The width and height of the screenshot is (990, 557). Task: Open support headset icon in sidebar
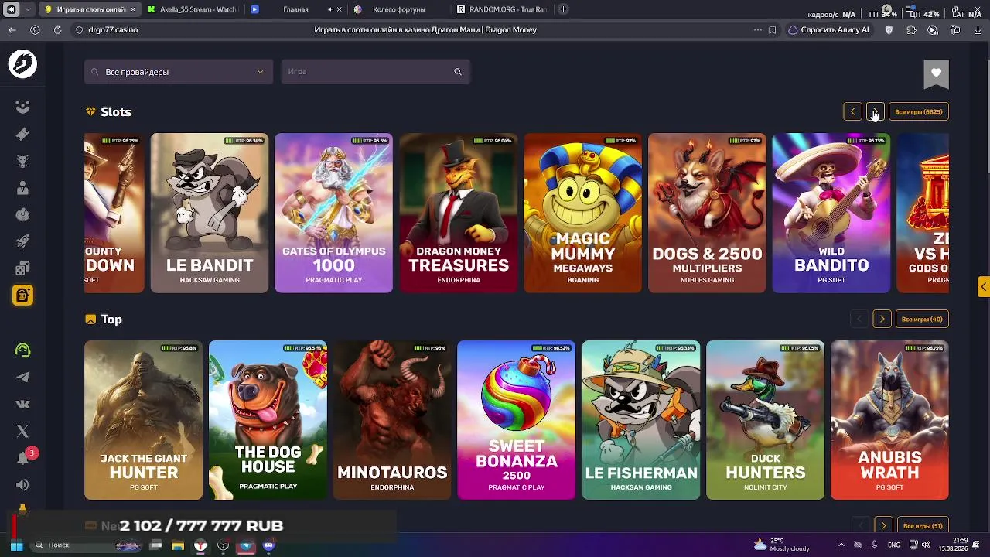pyautogui.click(x=22, y=350)
